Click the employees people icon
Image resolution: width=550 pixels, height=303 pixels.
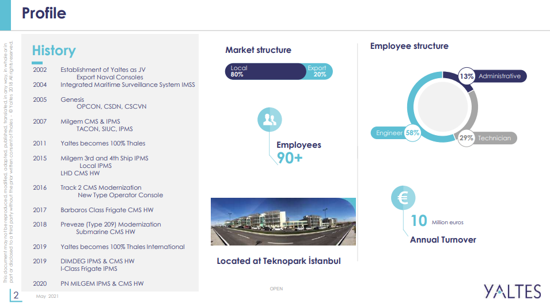(269, 120)
